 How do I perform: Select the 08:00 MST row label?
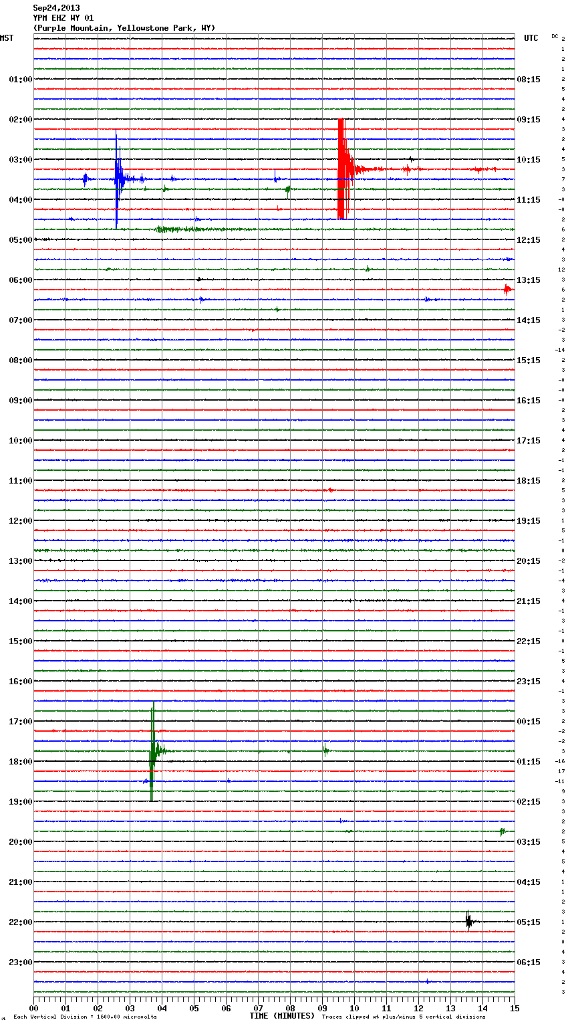point(21,361)
